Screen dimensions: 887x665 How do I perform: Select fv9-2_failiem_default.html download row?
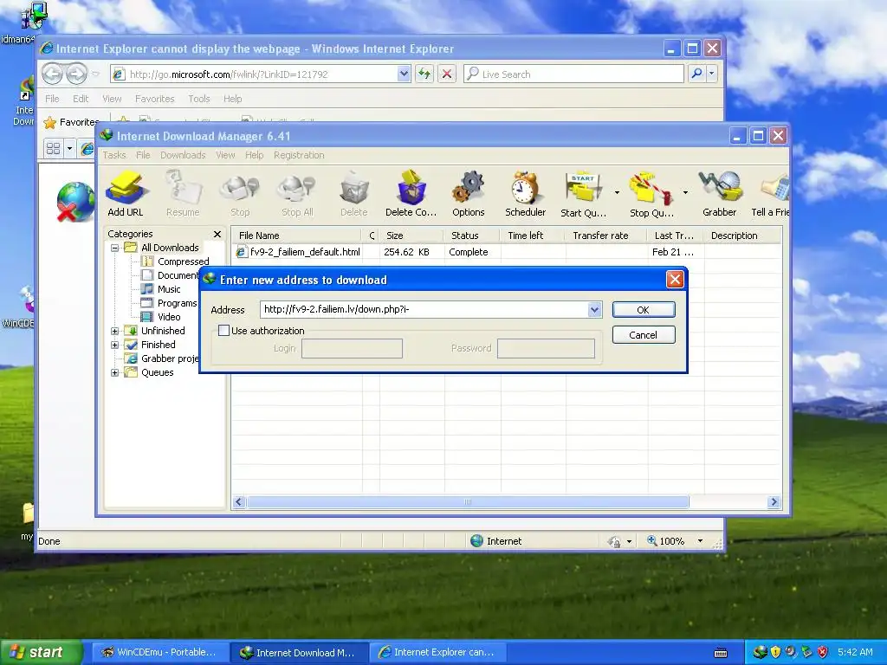point(506,252)
